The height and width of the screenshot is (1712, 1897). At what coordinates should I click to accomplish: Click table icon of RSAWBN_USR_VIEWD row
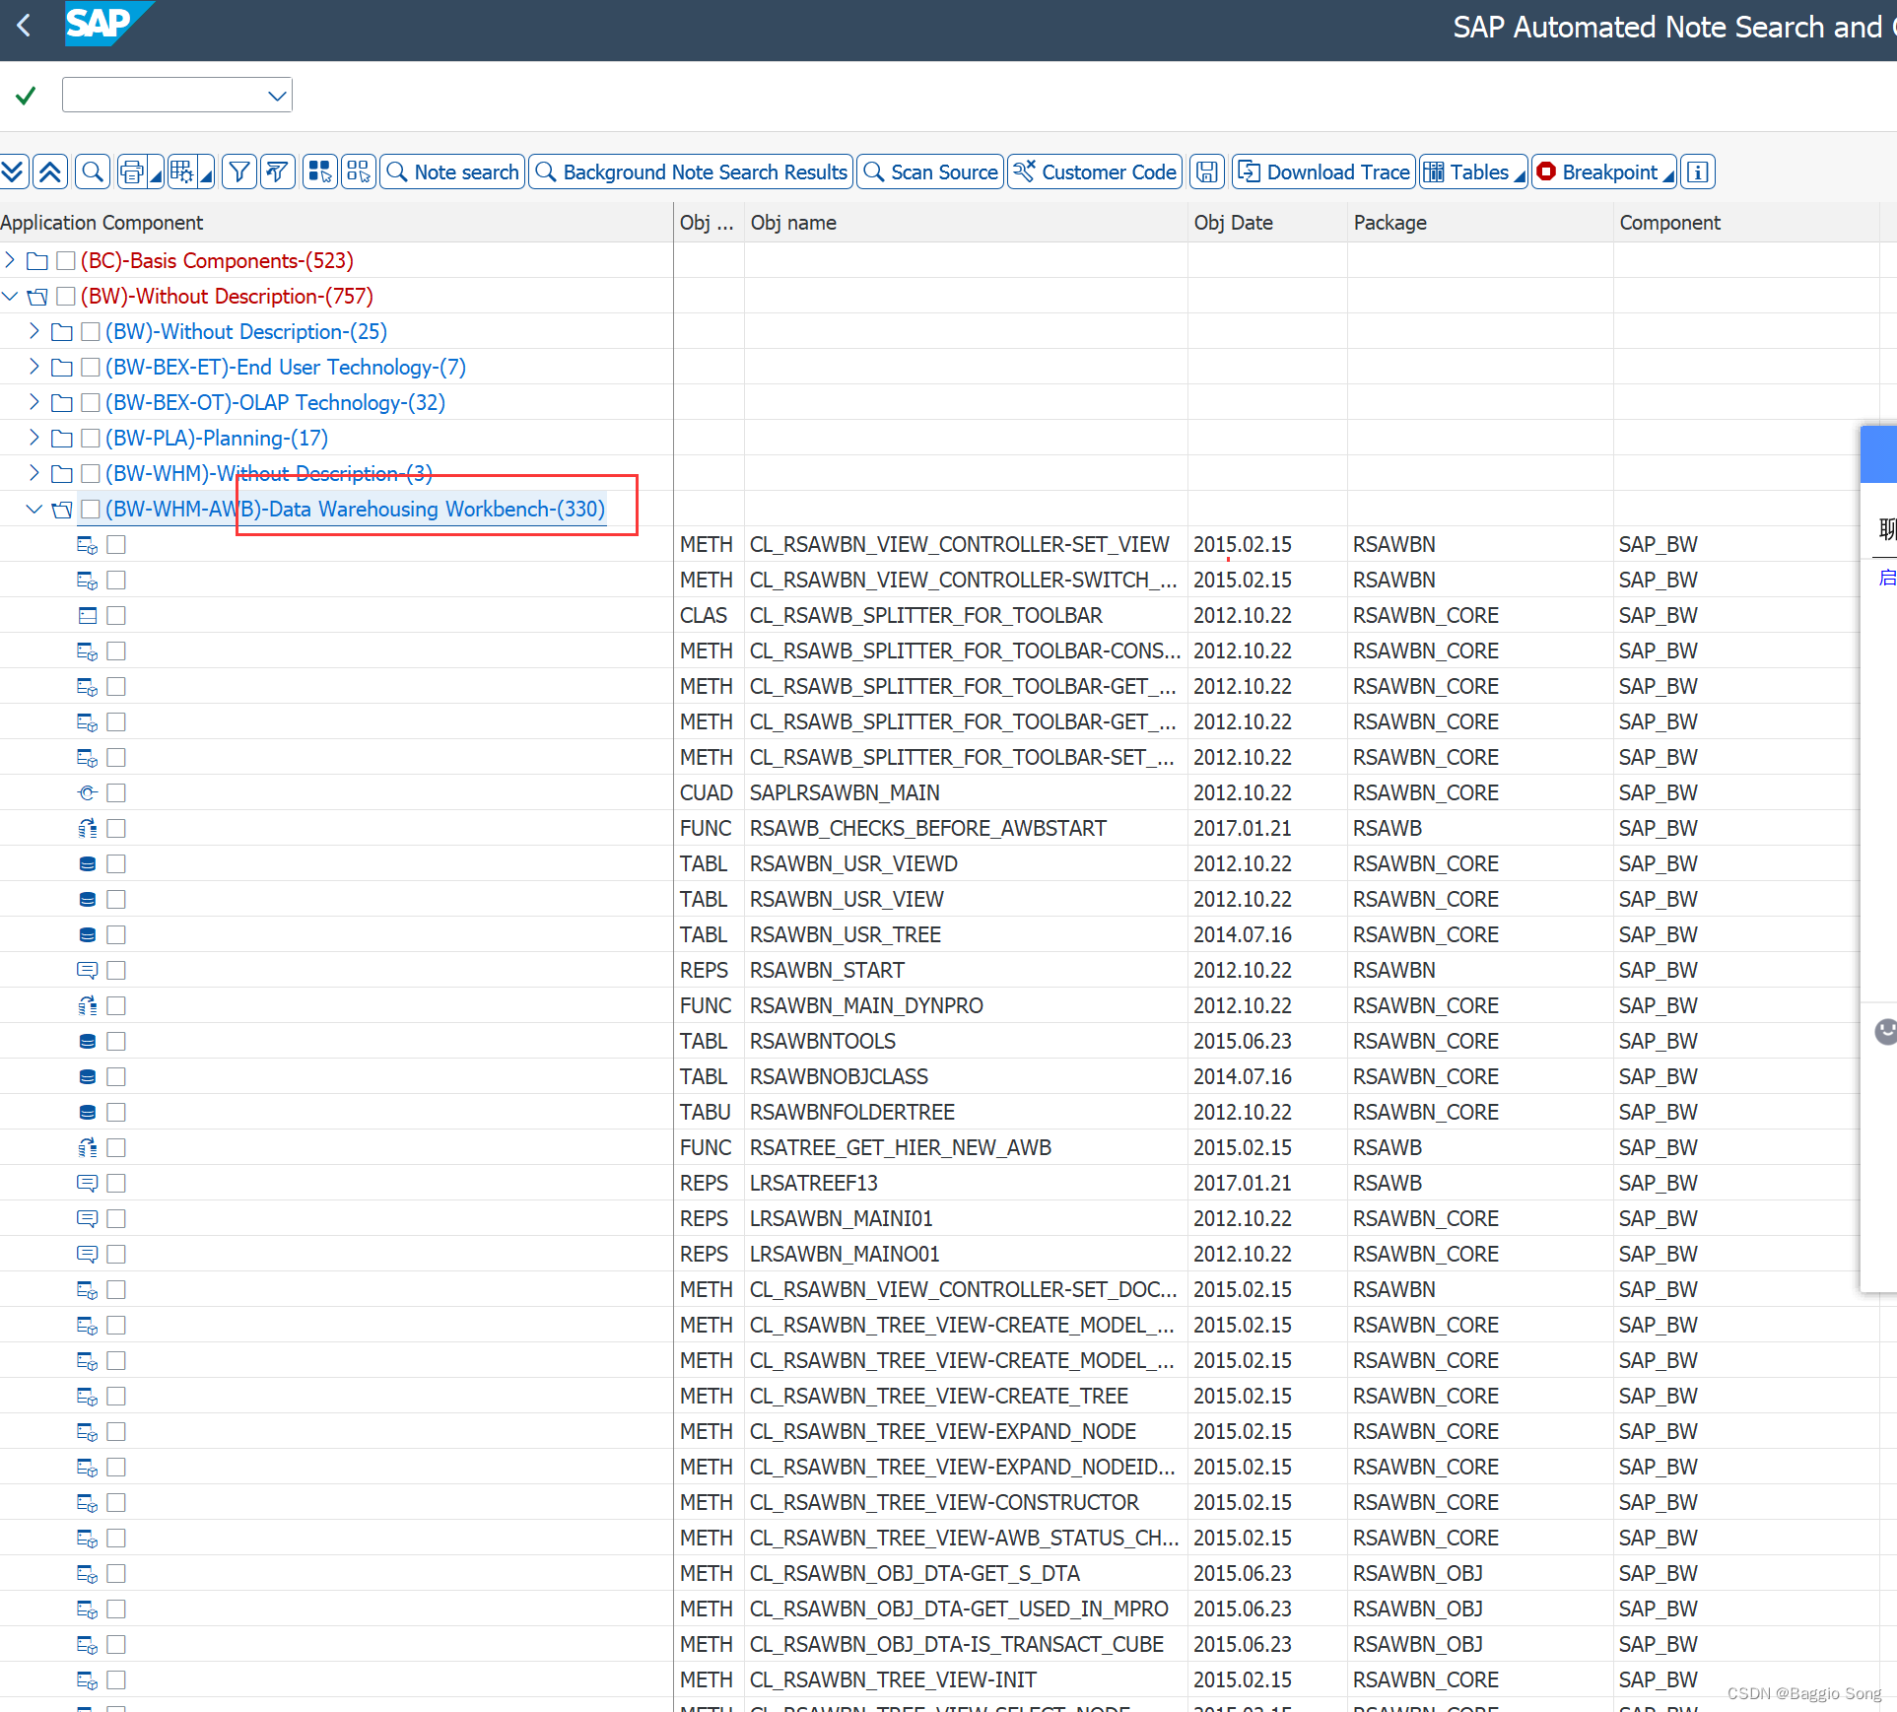pyautogui.click(x=88, y=863)
